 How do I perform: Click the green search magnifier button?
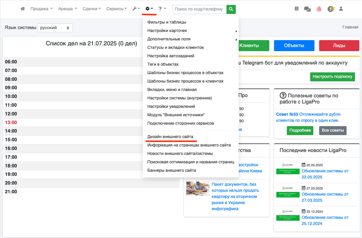coord(231,9)
